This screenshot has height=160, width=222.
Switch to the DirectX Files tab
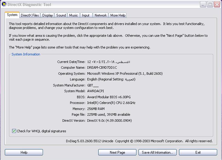pyautogui.click(x=30, y=15)
